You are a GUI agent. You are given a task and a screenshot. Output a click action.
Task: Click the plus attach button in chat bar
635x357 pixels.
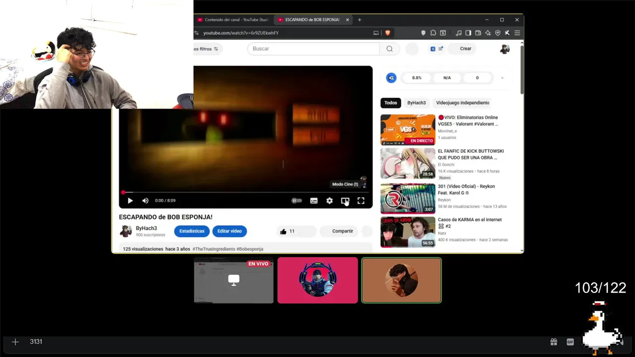point(15,342)
